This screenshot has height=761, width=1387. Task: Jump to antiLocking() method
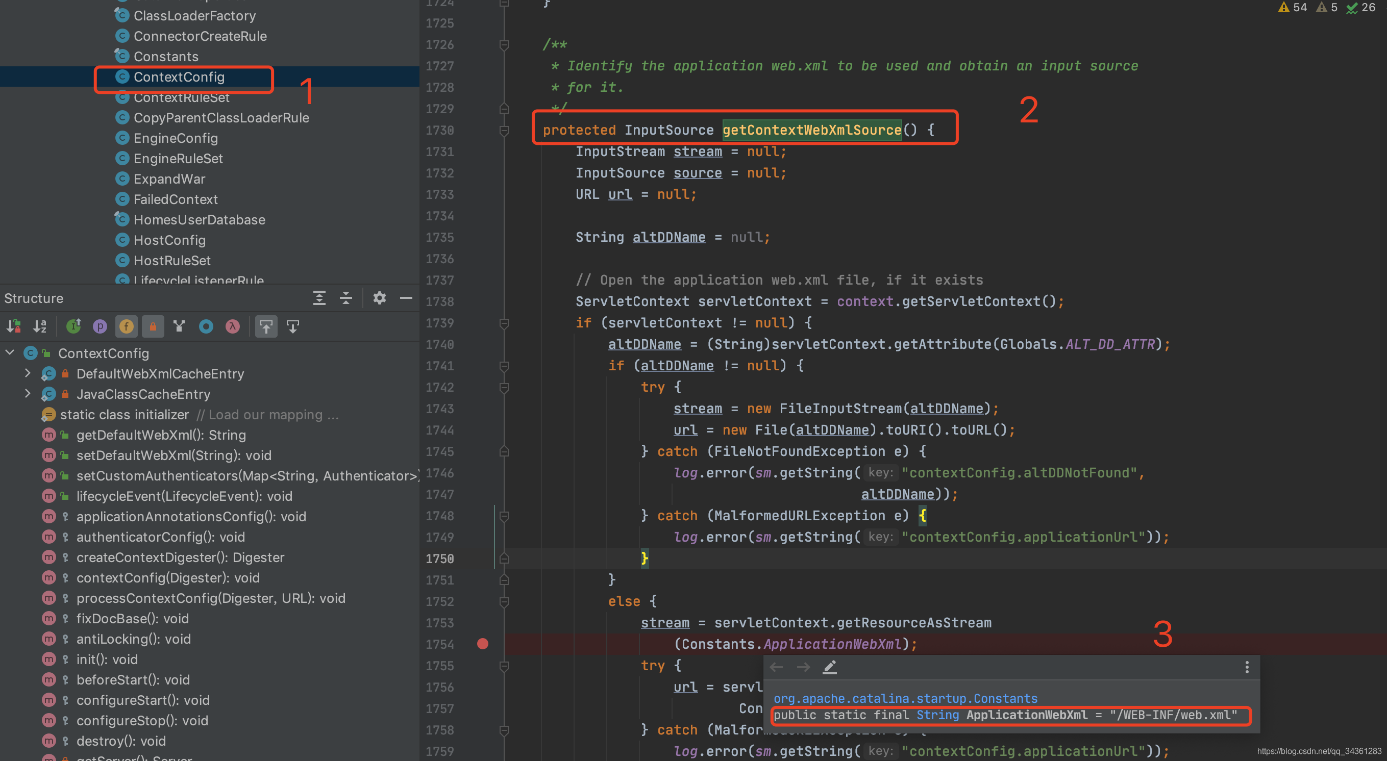(134, 640)
